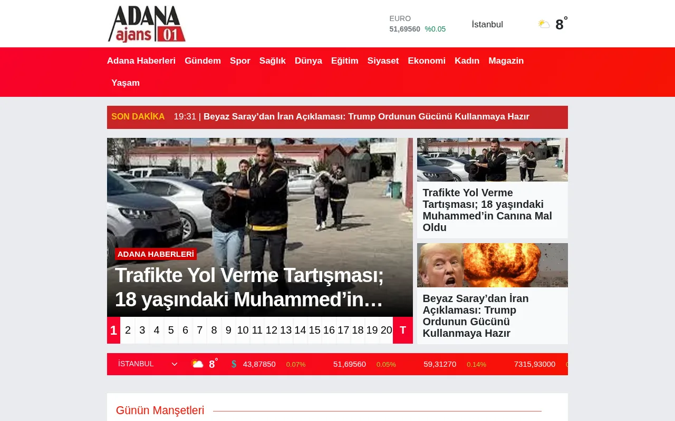Click the breaking news headline about Trump

click(367, 116)
